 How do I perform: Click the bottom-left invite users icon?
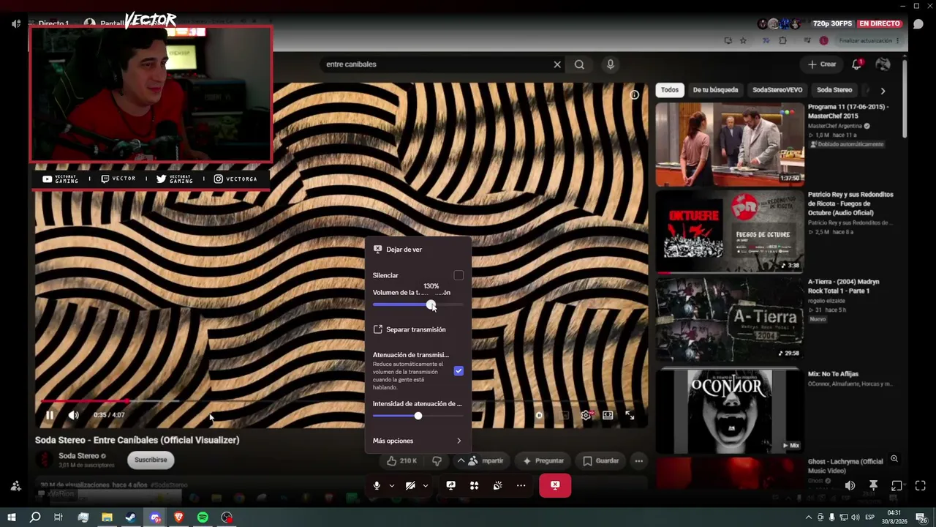tap(16, 485)
